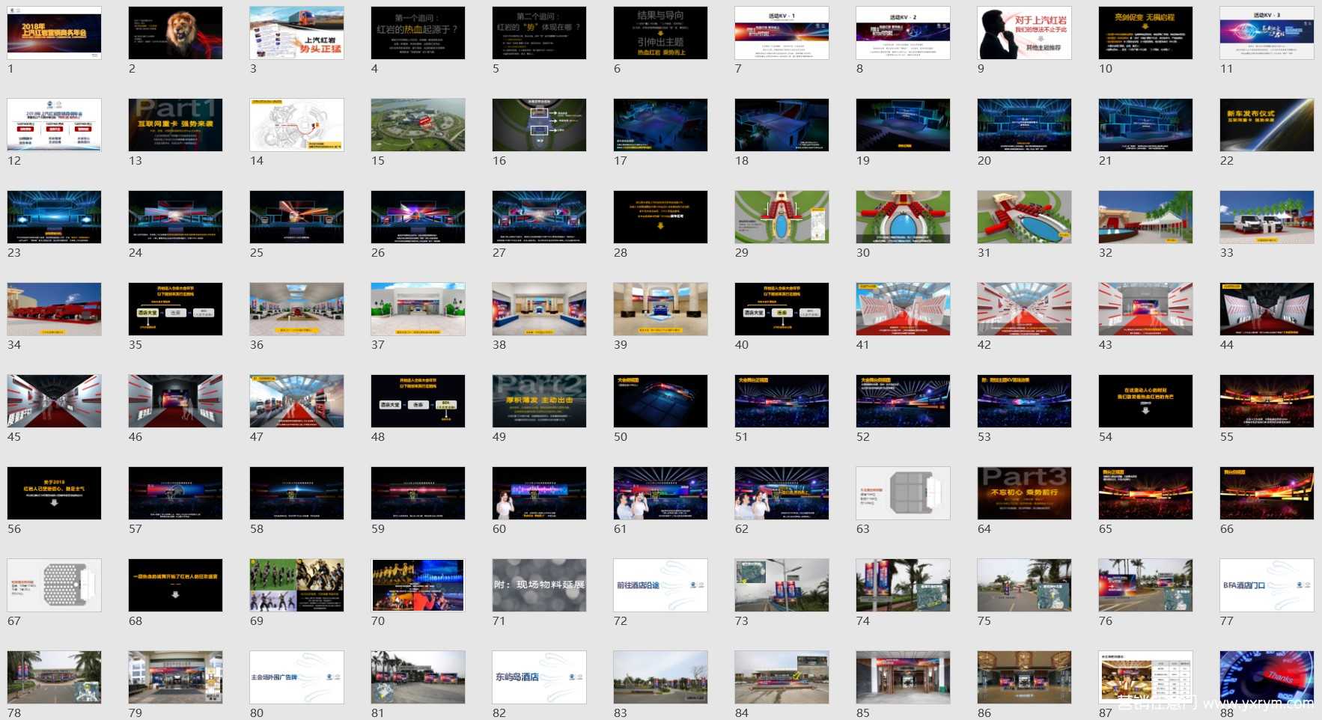Viewport: 1322px width, 720px height.
Task: Select slide 71 grey appendix thumbnail
Action: tap(539, 585)
